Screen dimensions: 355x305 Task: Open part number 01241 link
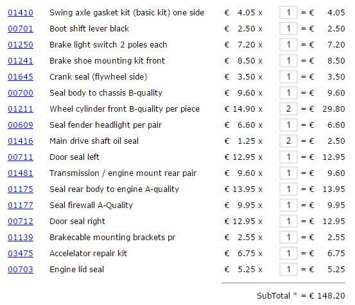click(21, 61)
